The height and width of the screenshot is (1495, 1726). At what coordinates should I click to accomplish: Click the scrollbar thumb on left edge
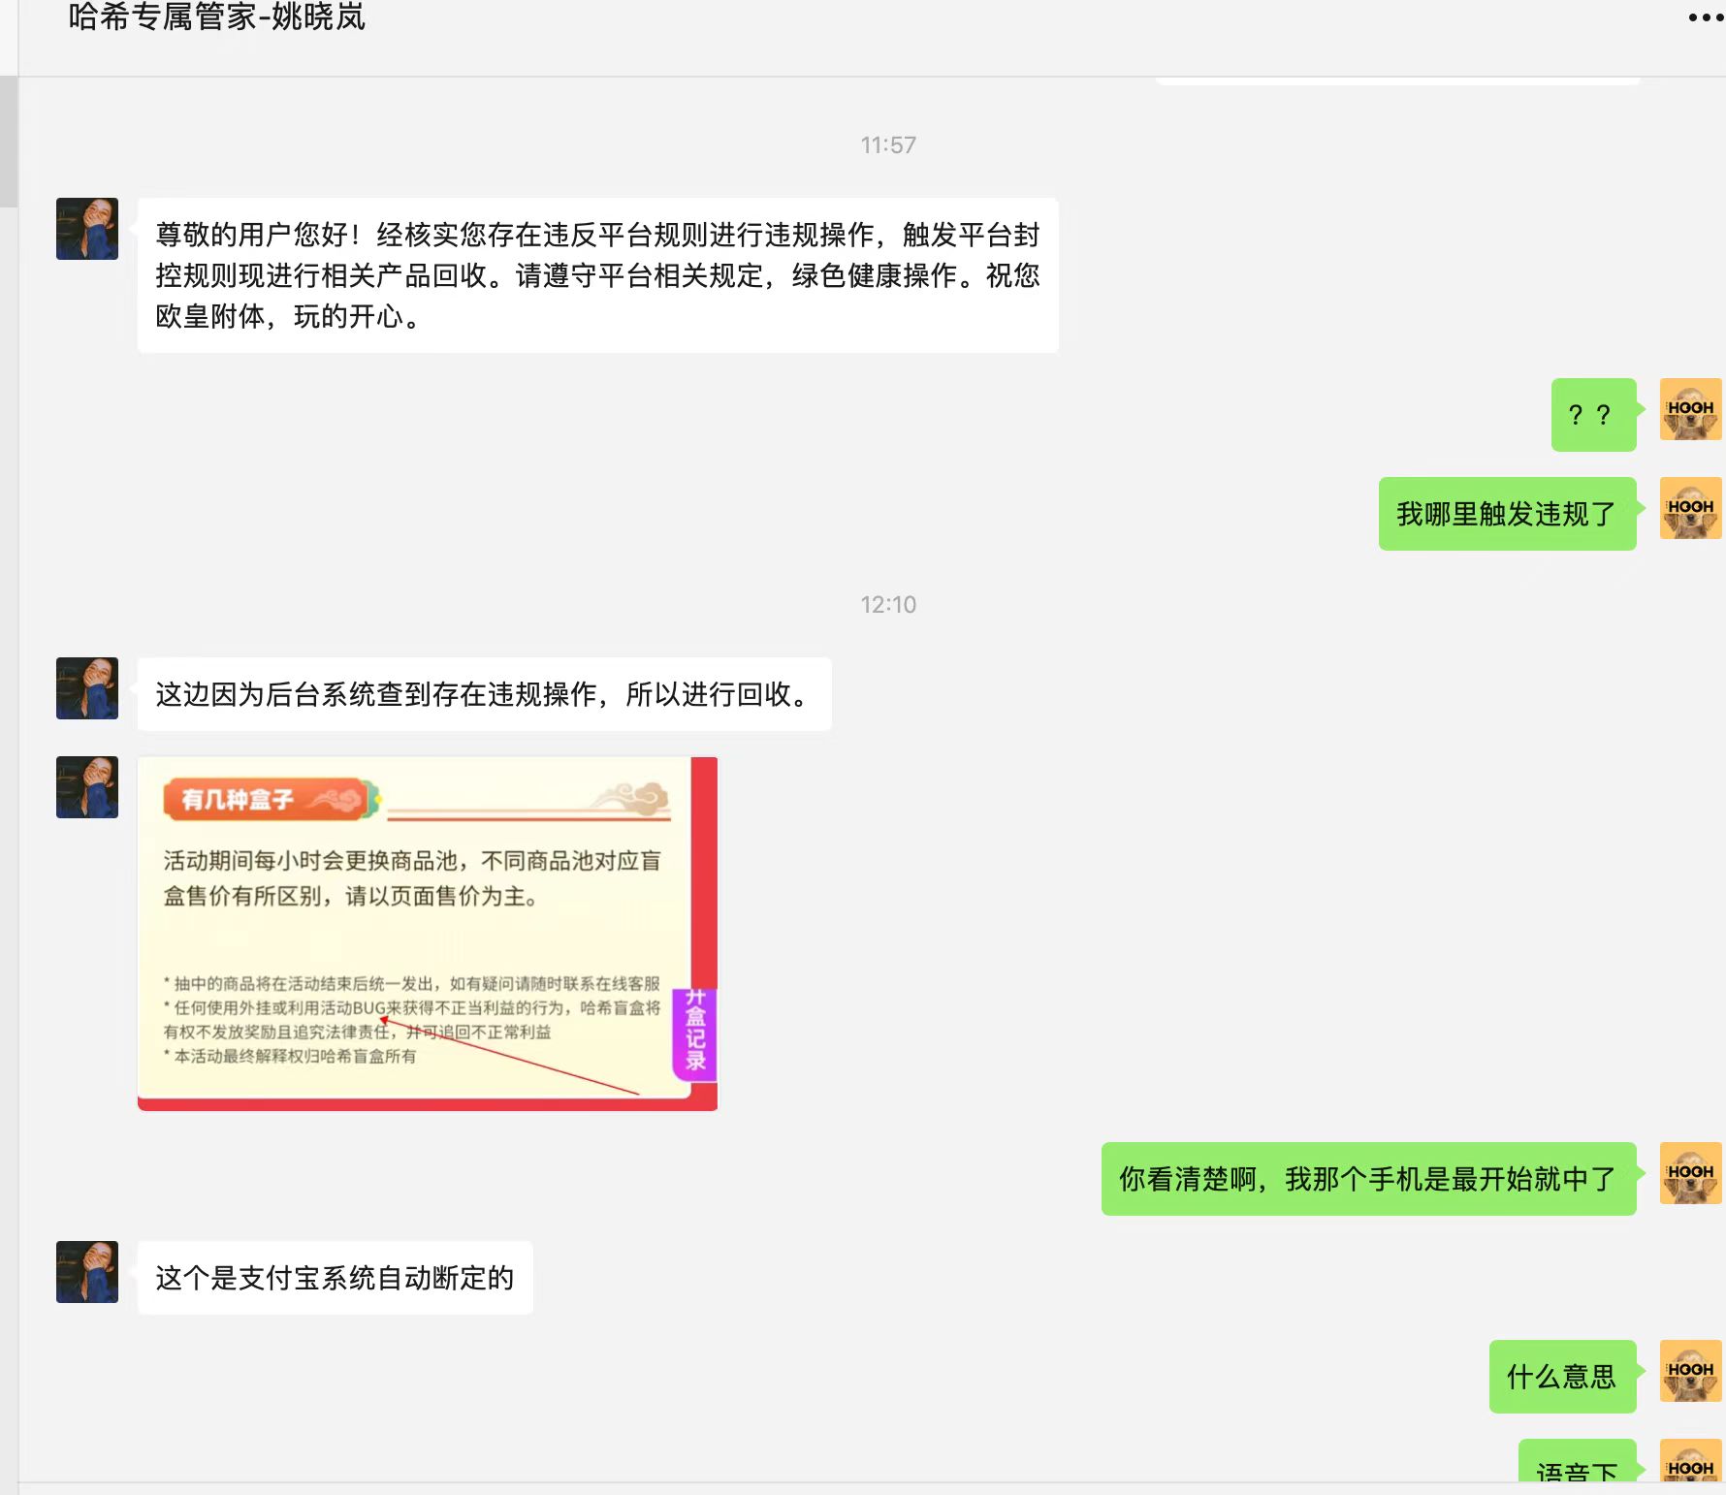pyautogui.click(x=9, y=142)
